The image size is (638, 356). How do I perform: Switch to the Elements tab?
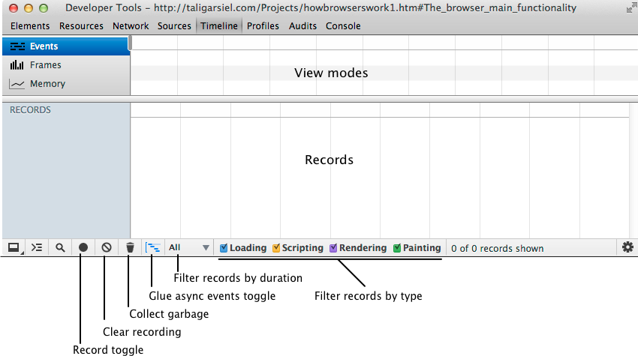(x=30, y=26)
